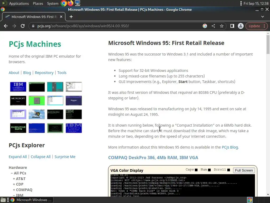270x203 pixels.
Task: Follow the PCjs Blog link
Action: (x=230, y=147)
